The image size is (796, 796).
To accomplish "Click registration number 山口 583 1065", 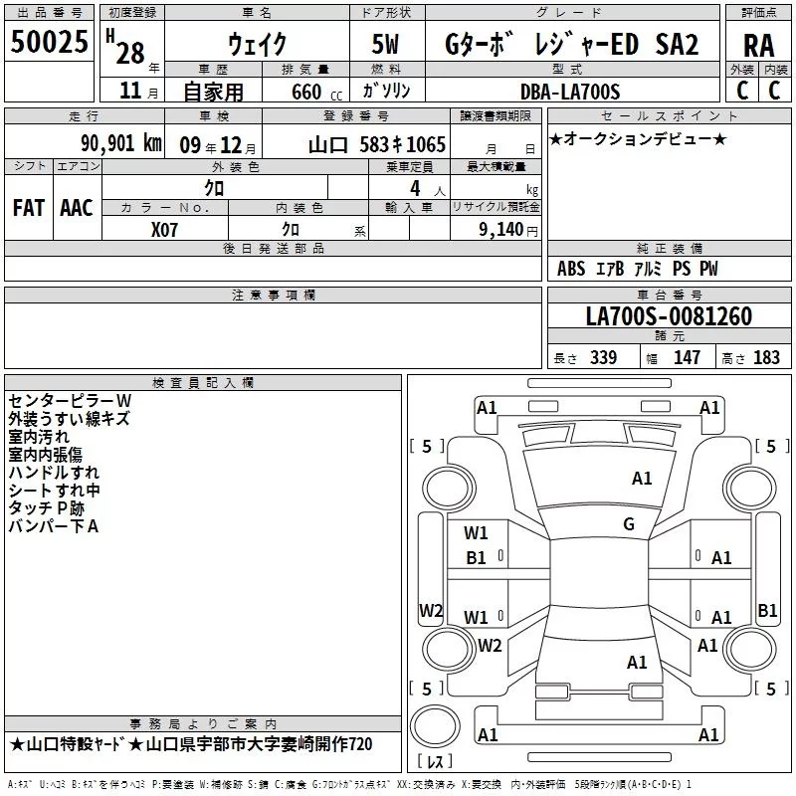I will [x=377, y=144].
